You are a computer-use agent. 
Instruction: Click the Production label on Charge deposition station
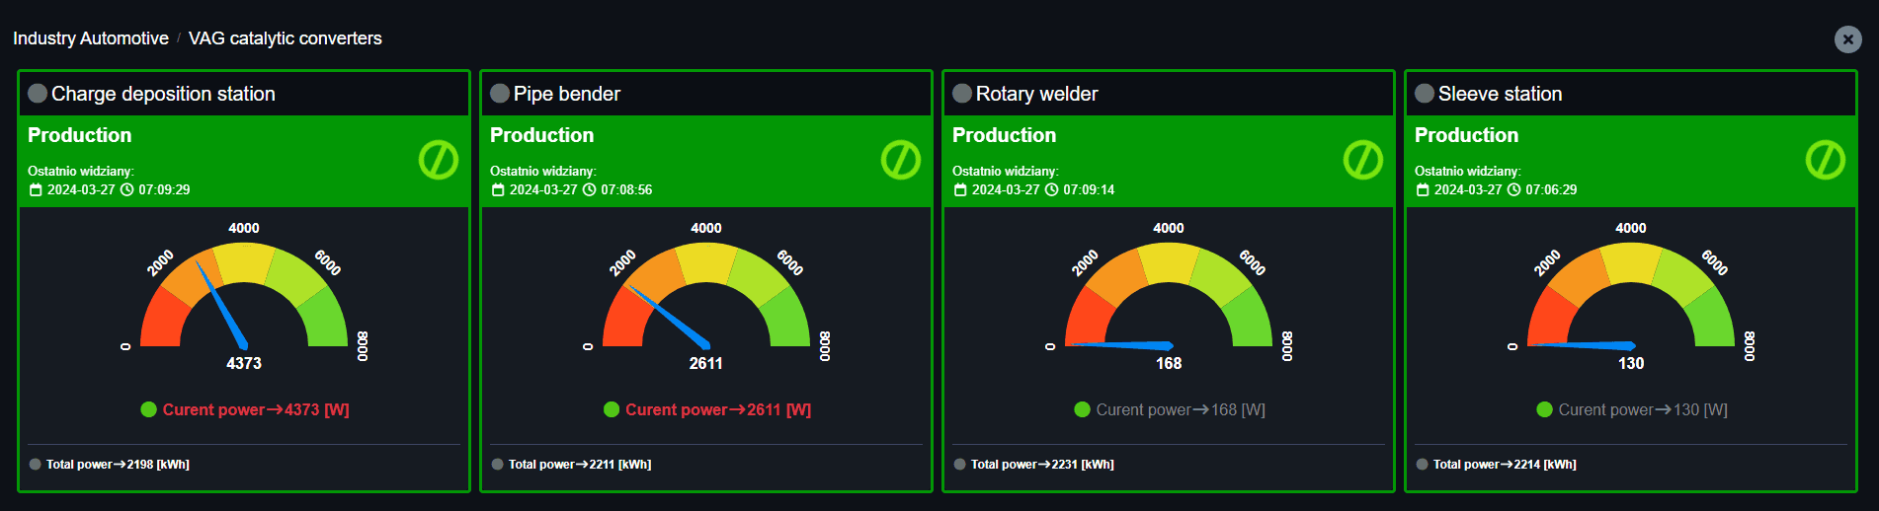point(79,135)
